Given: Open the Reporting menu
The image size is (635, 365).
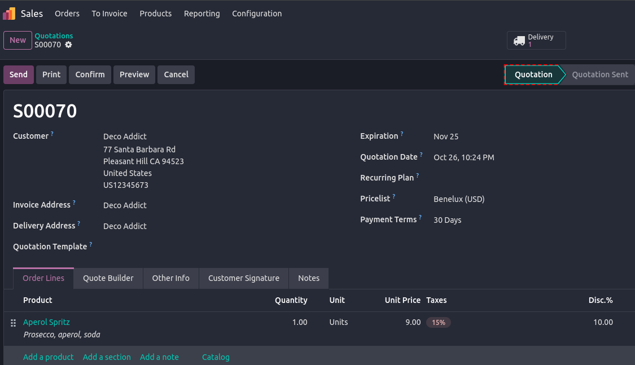Looking at the screenshot, I should point(202,14).
